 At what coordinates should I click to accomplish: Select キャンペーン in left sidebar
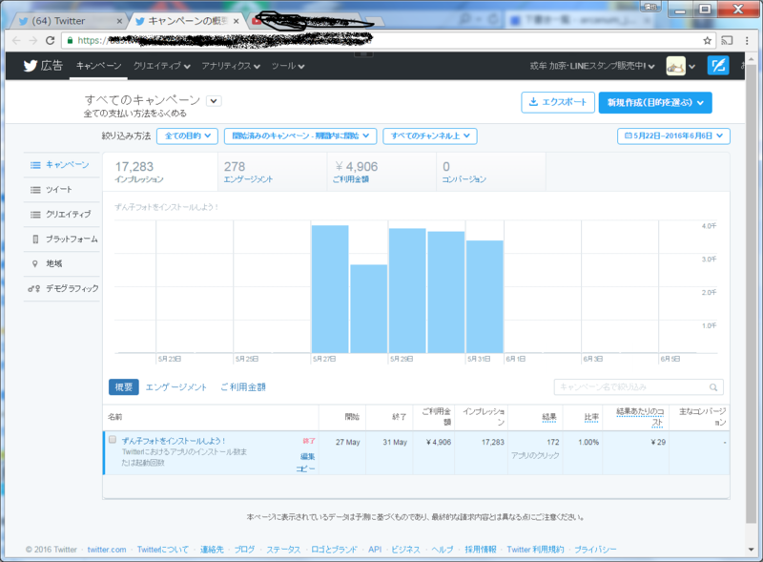click(61, 165)
